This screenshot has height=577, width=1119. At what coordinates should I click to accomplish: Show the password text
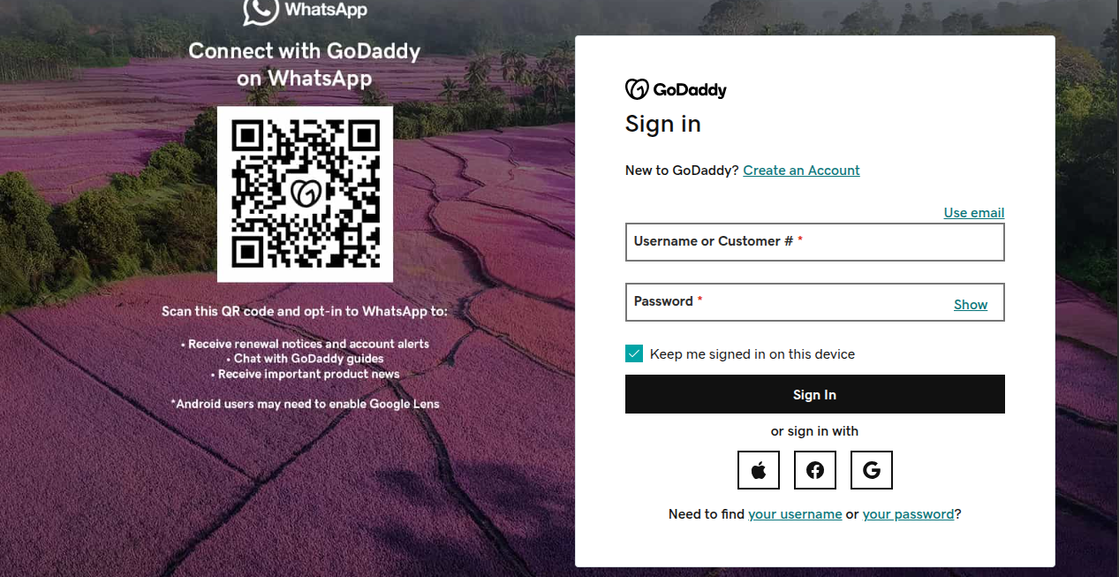point(970,304)
